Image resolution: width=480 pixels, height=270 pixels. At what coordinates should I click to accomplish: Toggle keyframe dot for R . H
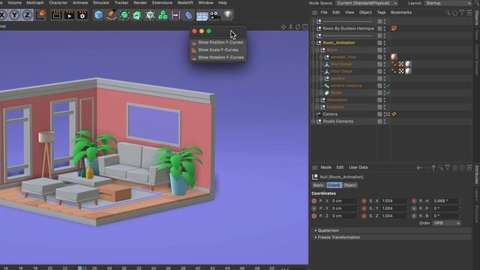coord(414,201)
